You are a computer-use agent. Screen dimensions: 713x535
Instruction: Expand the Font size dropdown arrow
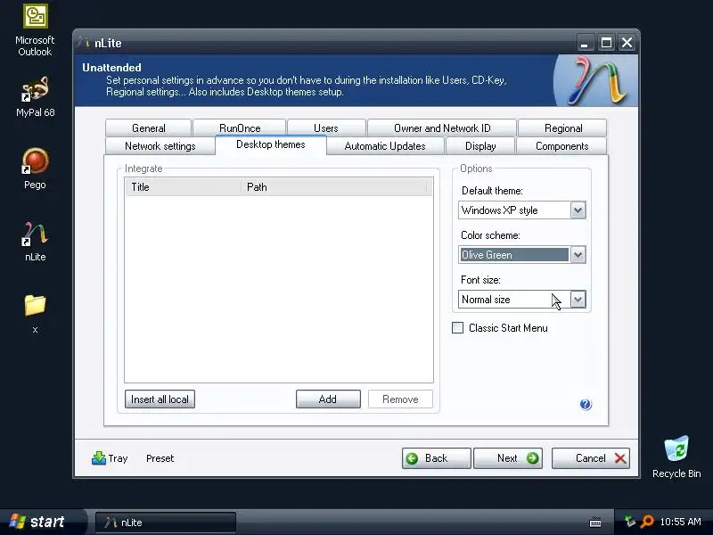(578, 300)
